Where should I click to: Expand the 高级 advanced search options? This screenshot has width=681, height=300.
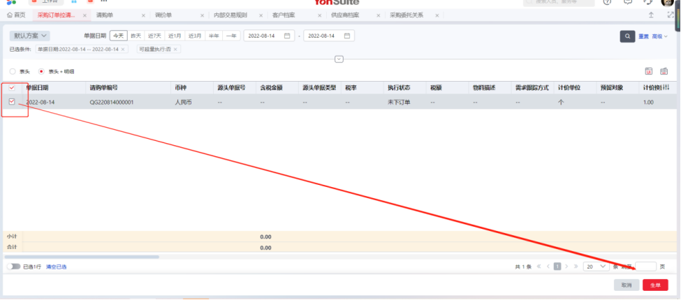coord(660,36)
